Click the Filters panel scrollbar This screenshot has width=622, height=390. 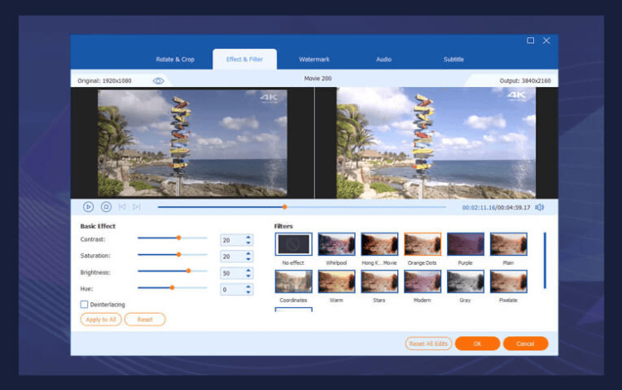pyautogui.click(x=545, y=261)
